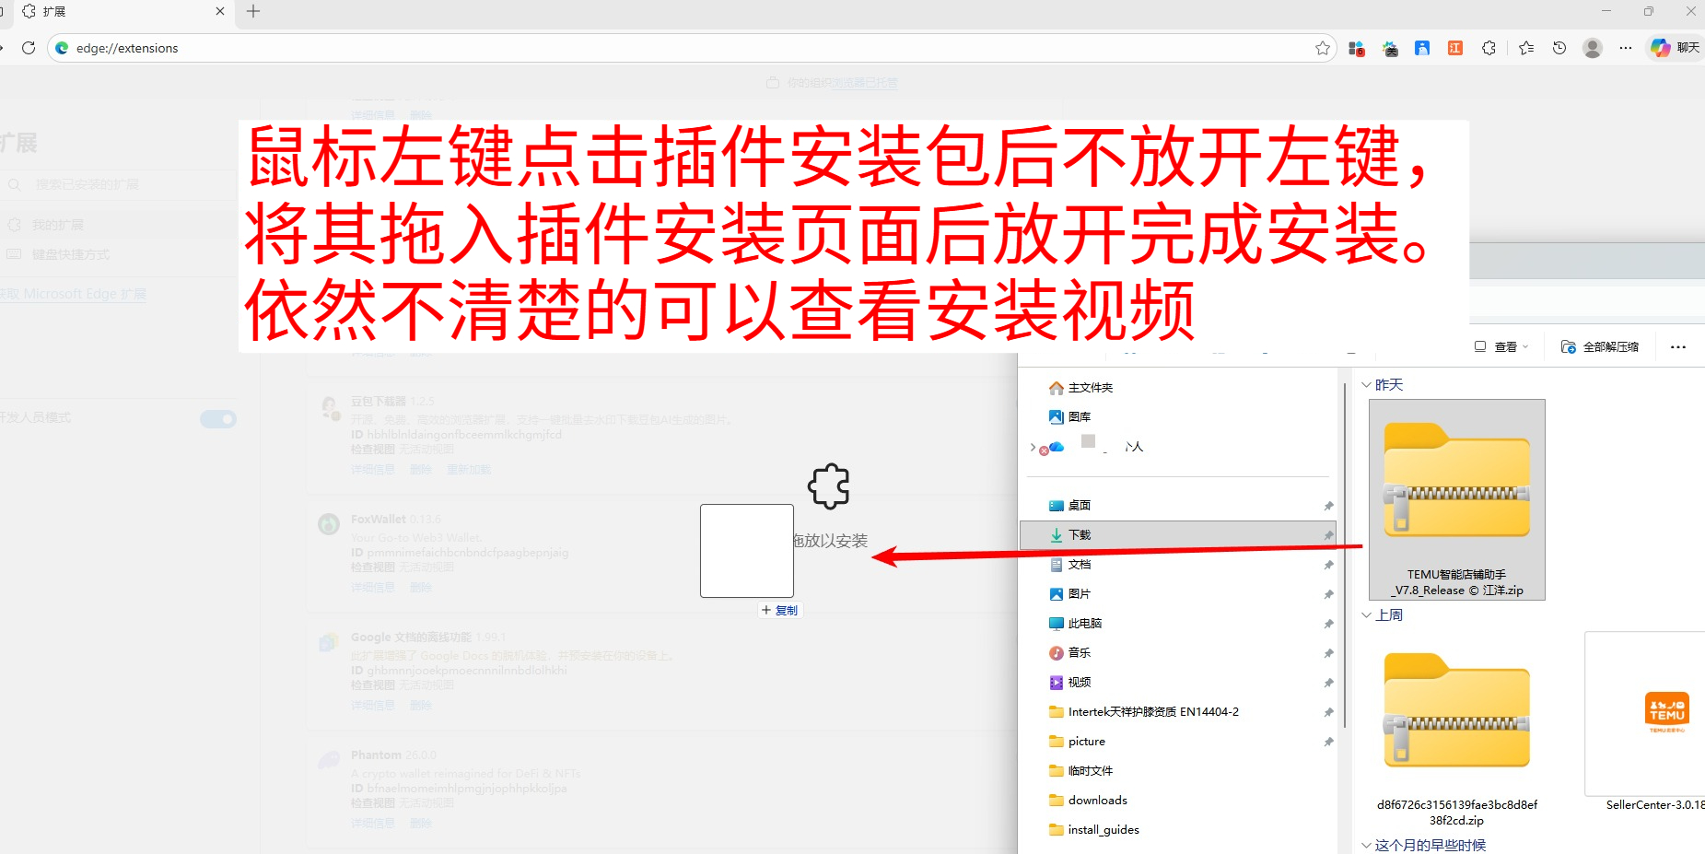Unpin 下载 using its pushpin icon
The width and height of the screenshot is (1705, 854).
tap(1327, 534)
